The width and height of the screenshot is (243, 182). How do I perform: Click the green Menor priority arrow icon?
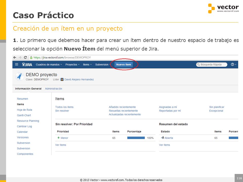pos(58,138)
